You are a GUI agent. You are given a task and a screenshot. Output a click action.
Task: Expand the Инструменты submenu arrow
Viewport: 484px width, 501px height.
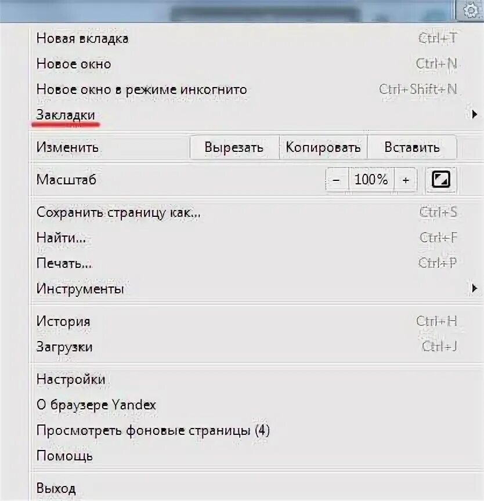(x=475, y=288)
